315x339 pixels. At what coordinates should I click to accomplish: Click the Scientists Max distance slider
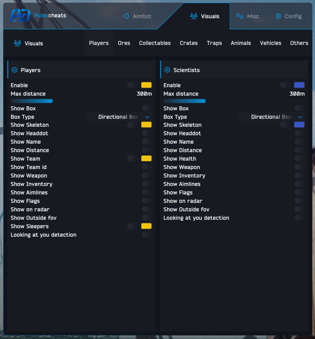pos(184,101)
